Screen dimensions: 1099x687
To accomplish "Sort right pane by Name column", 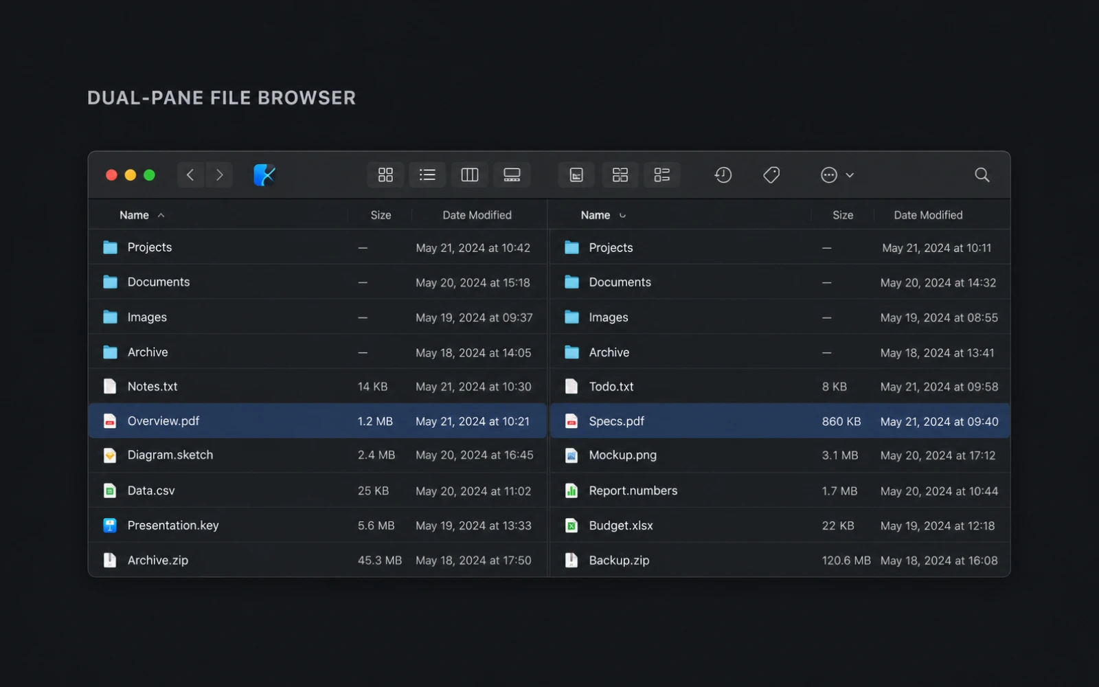I will point(596,215).
